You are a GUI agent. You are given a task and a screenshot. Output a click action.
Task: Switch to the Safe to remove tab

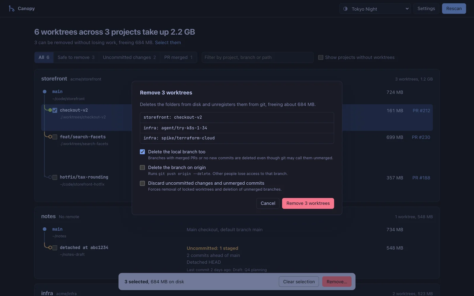[x=76, y=57]
